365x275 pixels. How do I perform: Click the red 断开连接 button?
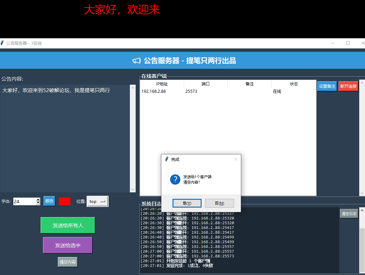348,86
